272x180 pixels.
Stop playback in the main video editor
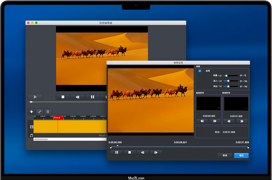tap(63, 97)
